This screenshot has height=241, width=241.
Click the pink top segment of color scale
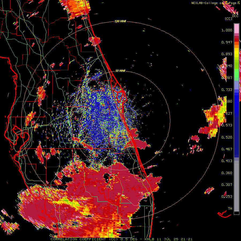(236, 28)
